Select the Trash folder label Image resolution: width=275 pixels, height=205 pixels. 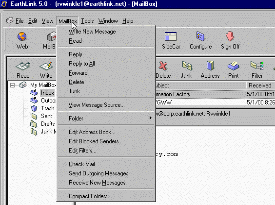(x=48, y=108)
